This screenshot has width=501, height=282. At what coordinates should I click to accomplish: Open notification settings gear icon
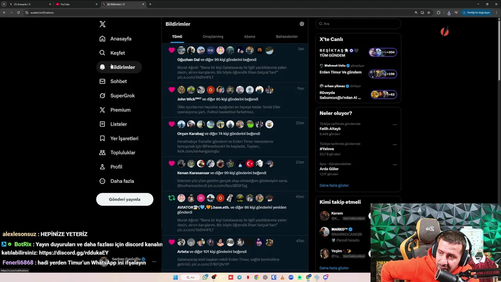click(x=302, y=24)
